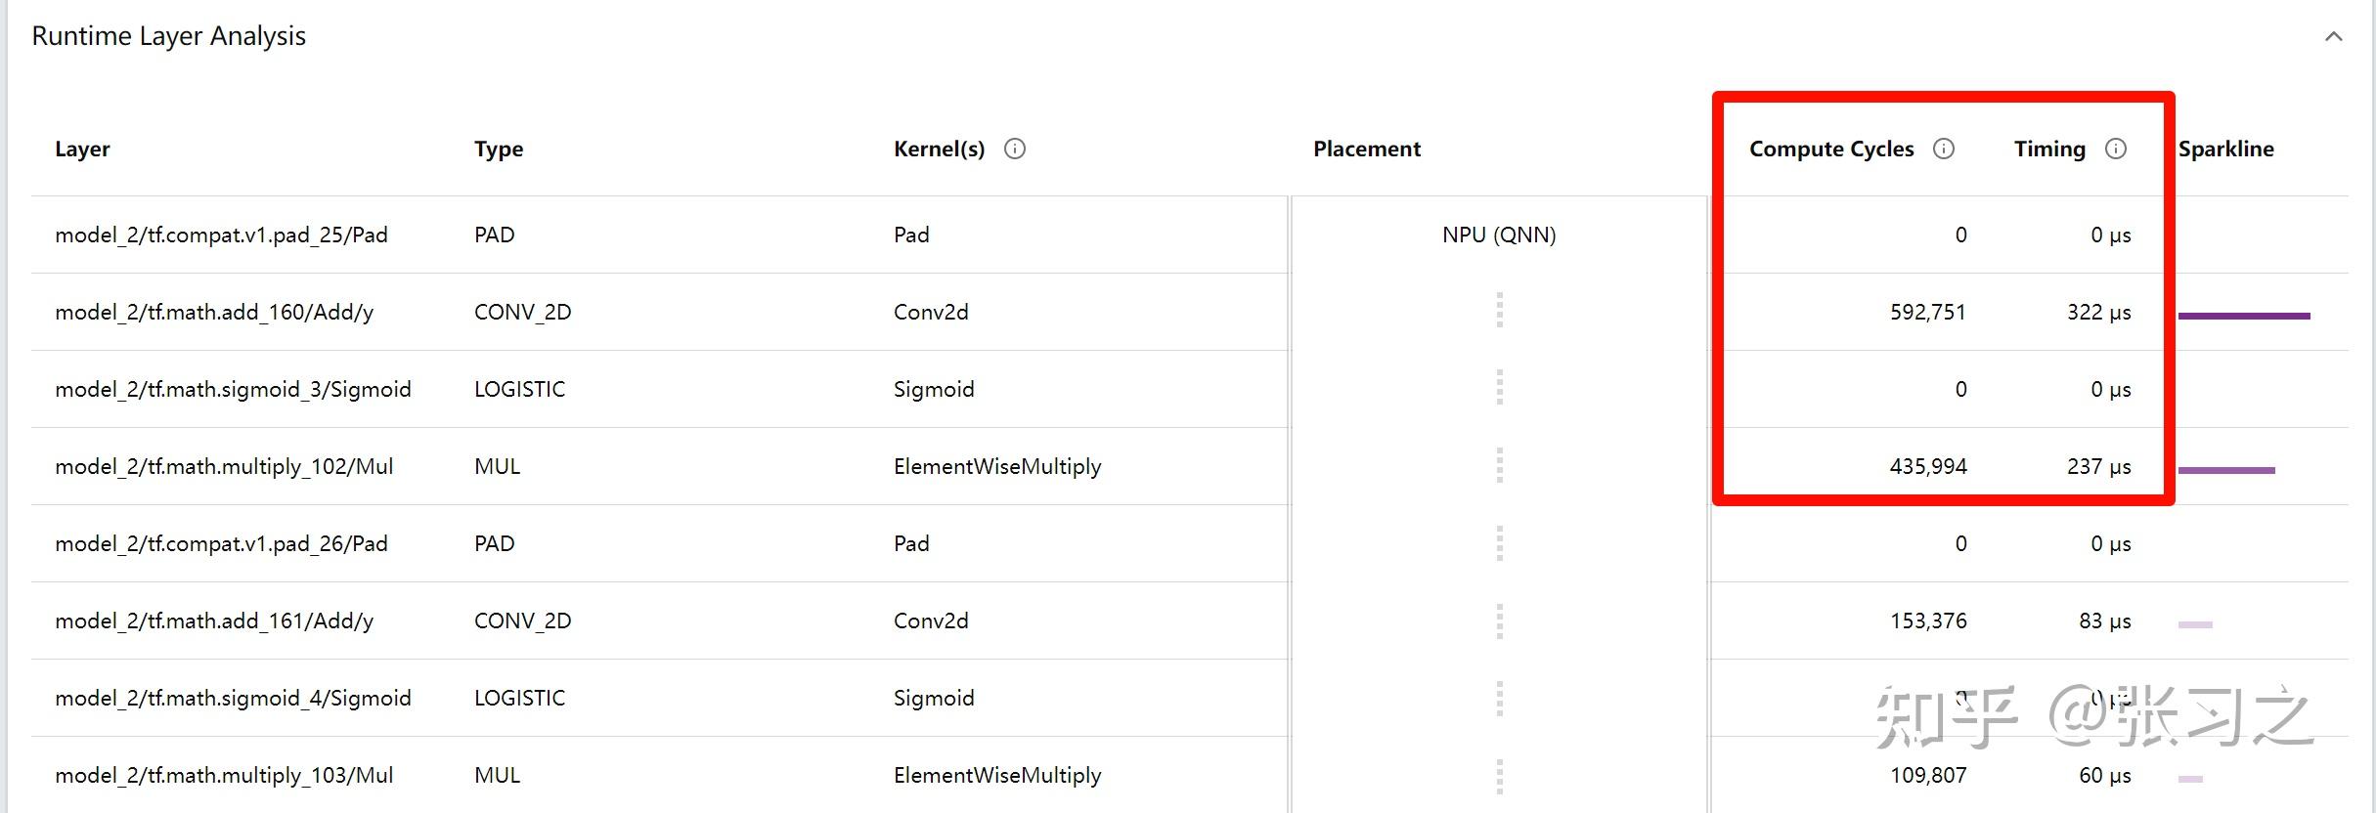The height and width of the screenshot is (813, 2376).
Task: Click the multiply_103/Mul layer name
Action: click(224, 775)
